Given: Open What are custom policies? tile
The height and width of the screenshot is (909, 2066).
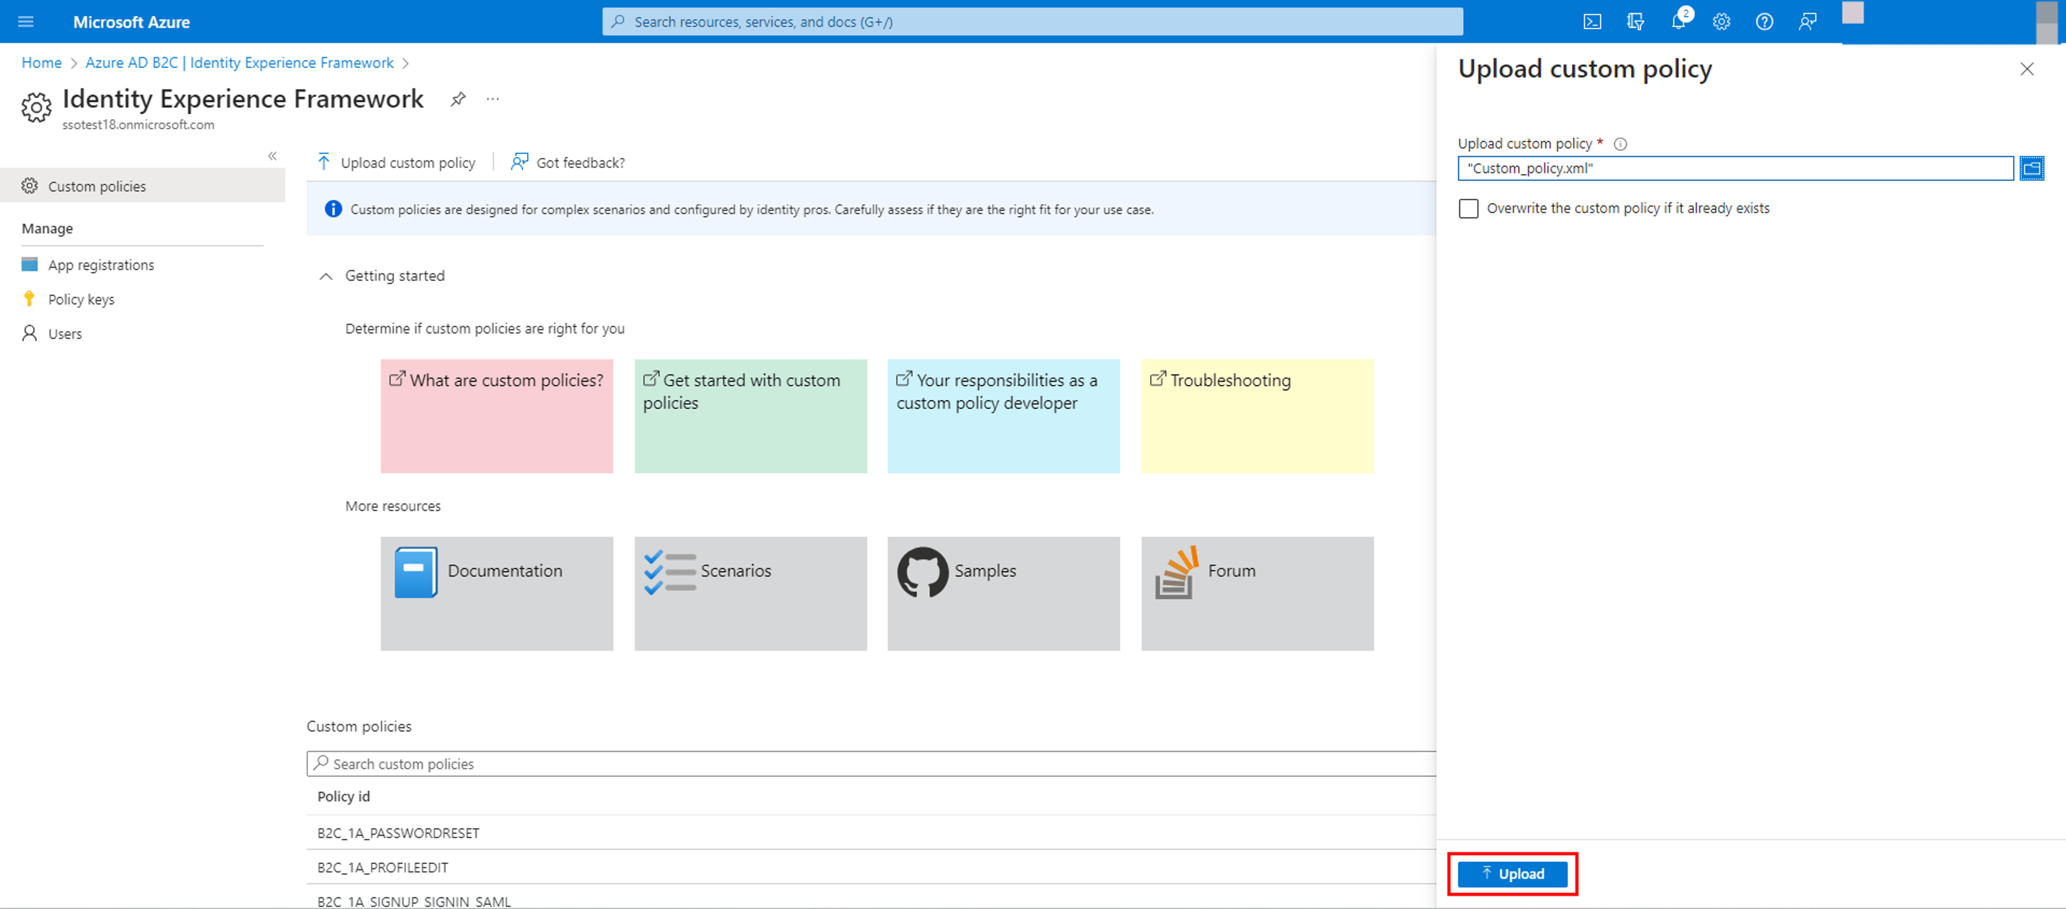Looking at the screenshot, I should (x=497, y=416).
